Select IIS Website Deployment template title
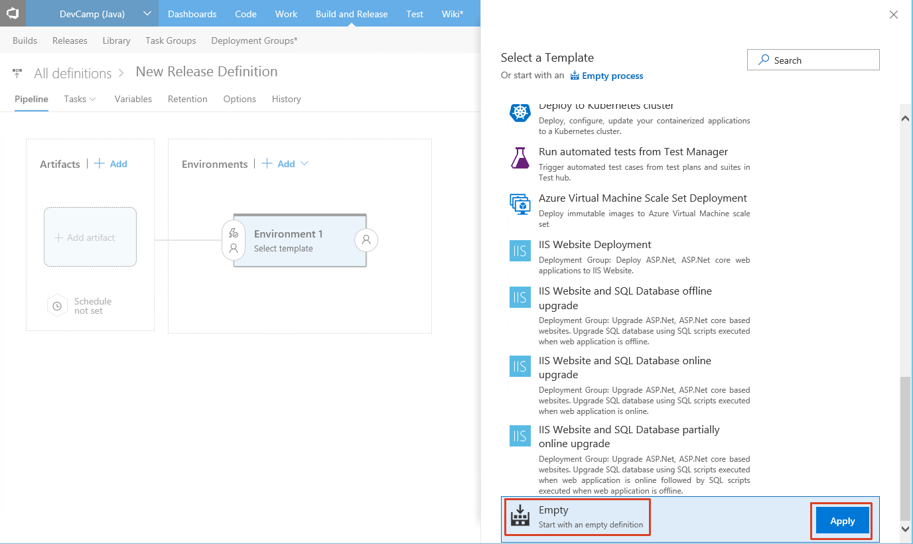 point(595,245)
